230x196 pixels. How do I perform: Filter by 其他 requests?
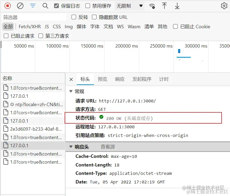click(163, 27)
